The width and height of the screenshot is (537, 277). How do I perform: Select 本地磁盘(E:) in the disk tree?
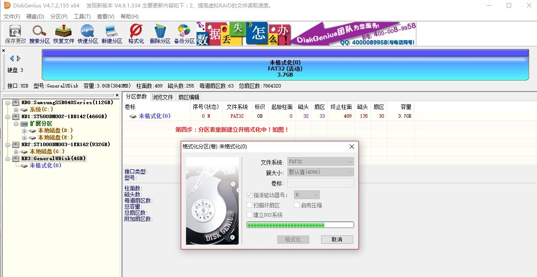click(55, 137)
